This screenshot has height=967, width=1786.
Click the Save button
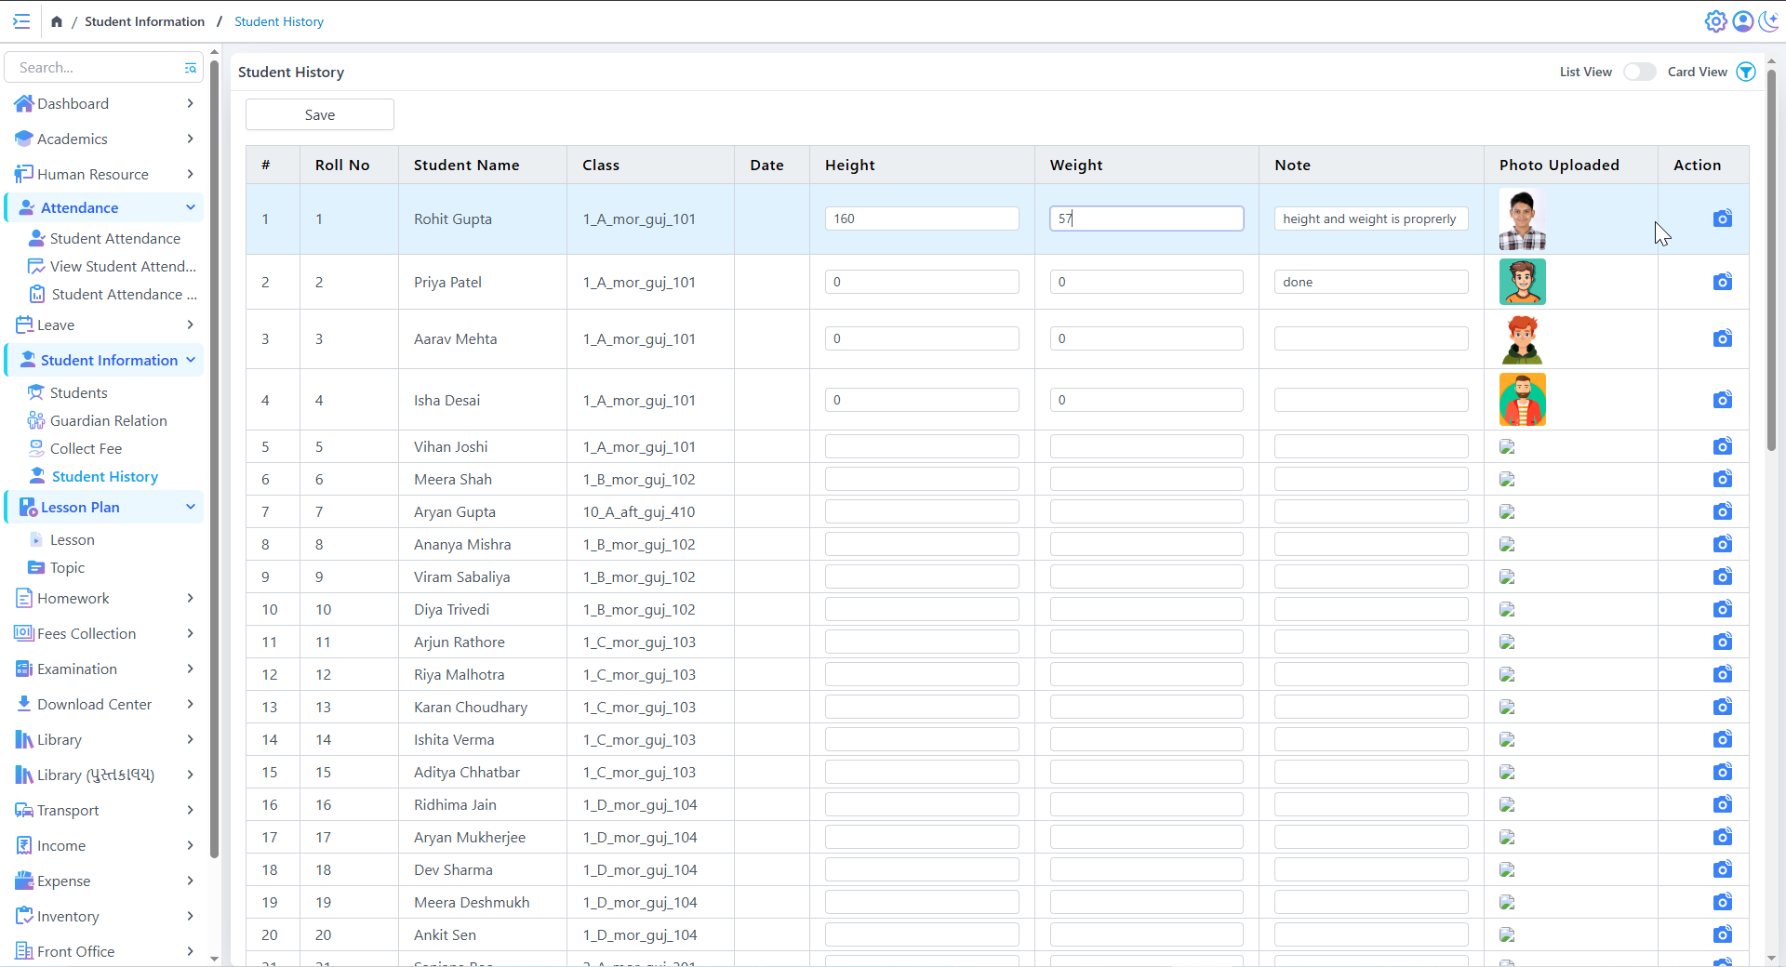point(319,115)
